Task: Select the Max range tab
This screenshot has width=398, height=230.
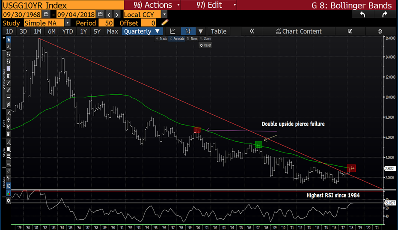Action: point(113,31)
